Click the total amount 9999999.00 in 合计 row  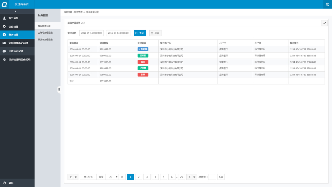(105, 81)
